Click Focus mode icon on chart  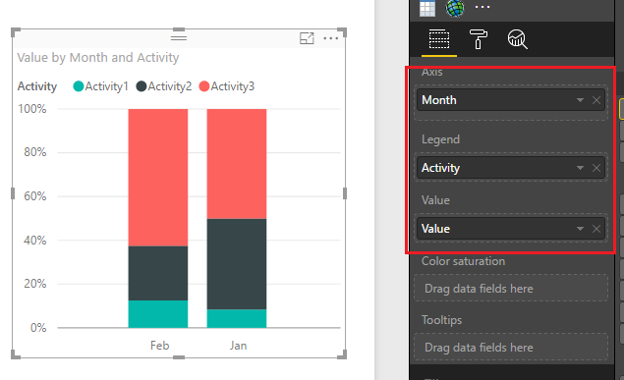[307, 38]
